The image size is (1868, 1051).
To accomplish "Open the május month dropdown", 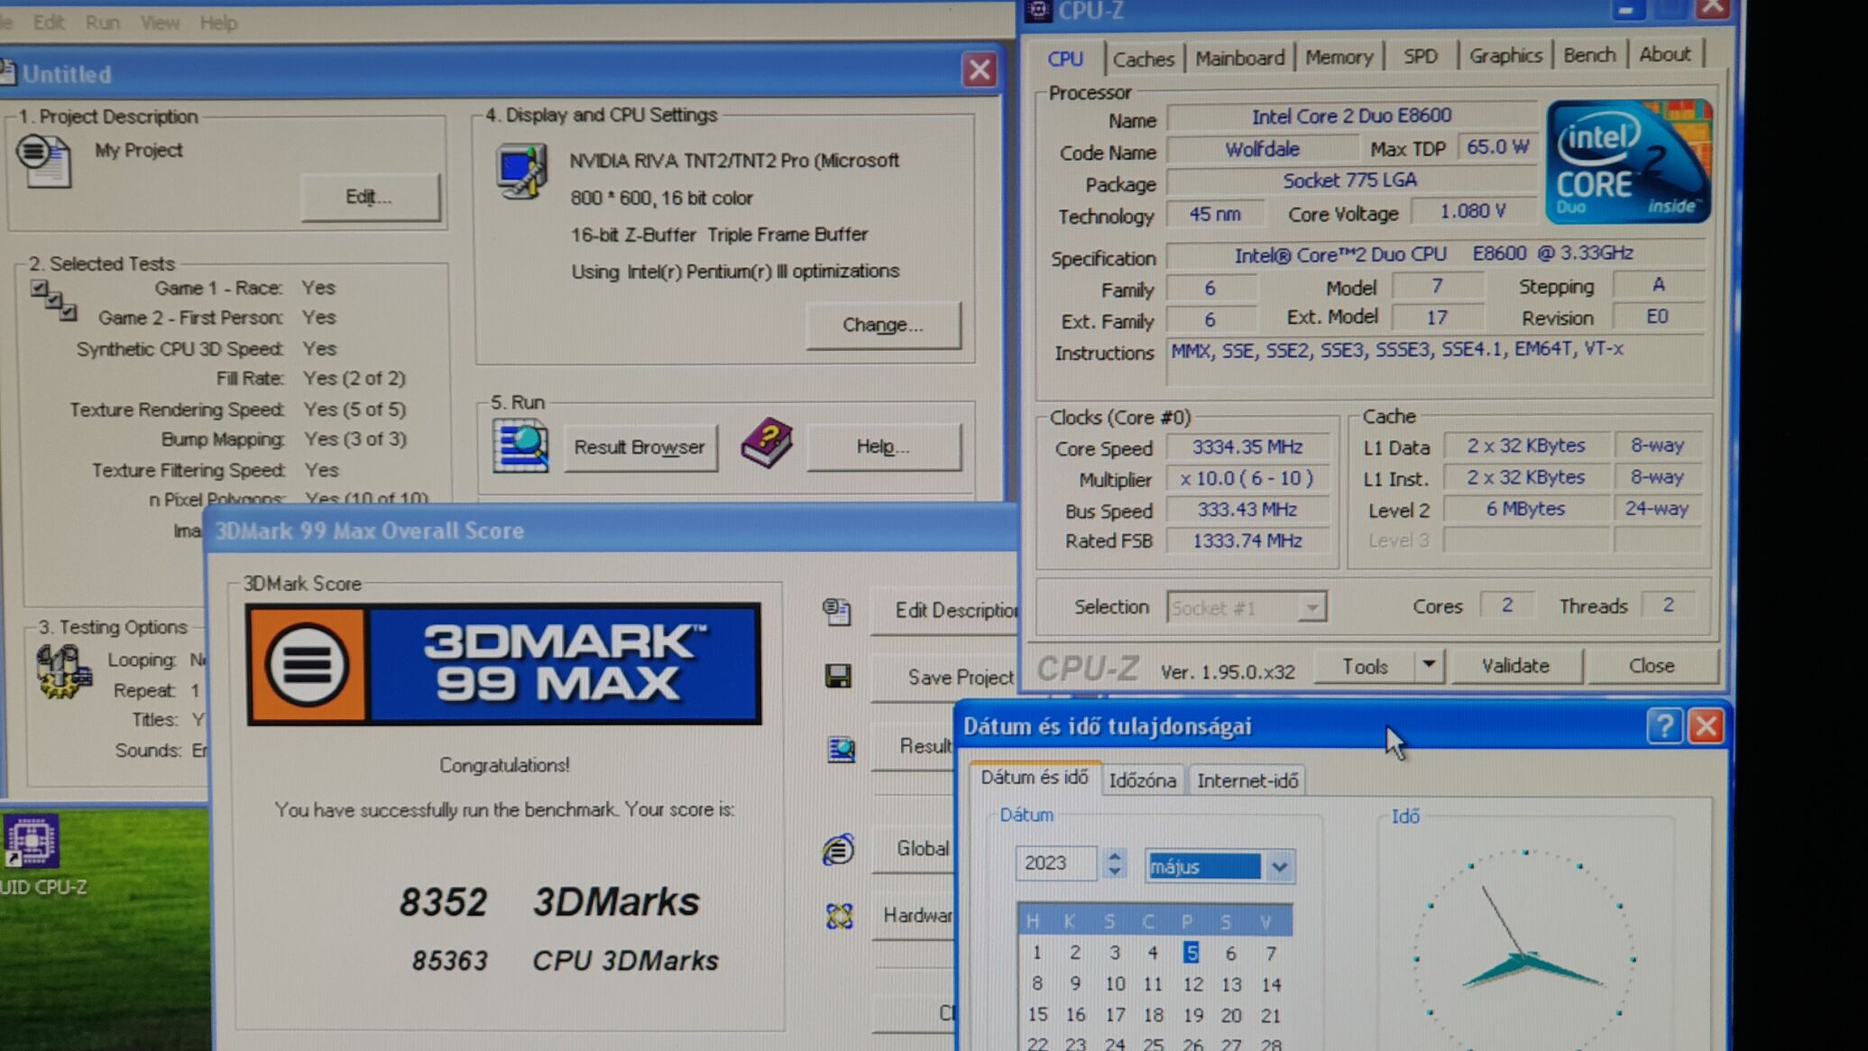I will click(1279, 867).
